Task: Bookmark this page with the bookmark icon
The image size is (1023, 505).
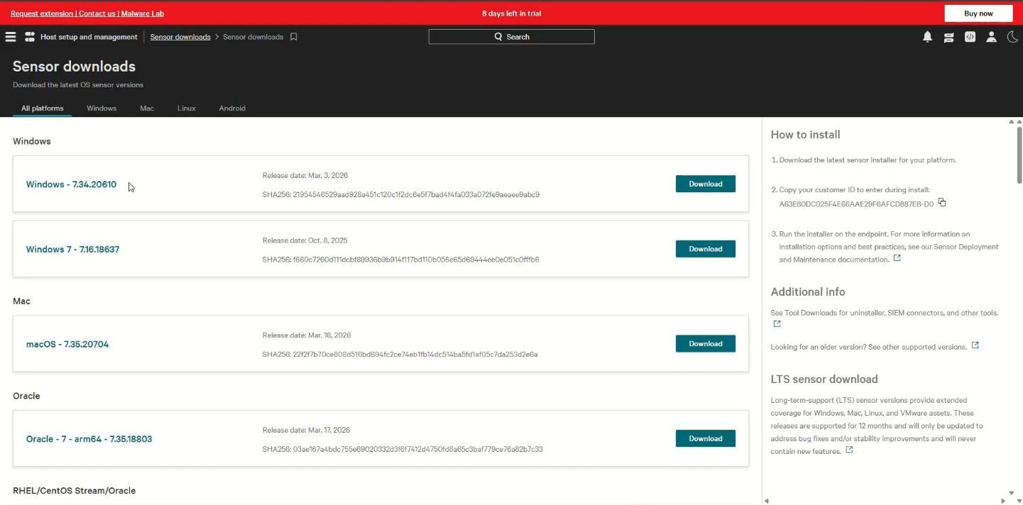Action: click(x=294, y=37)
